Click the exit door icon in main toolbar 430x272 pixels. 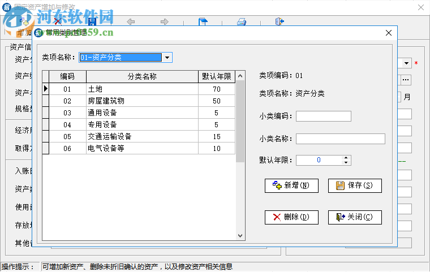coord(279,21)
